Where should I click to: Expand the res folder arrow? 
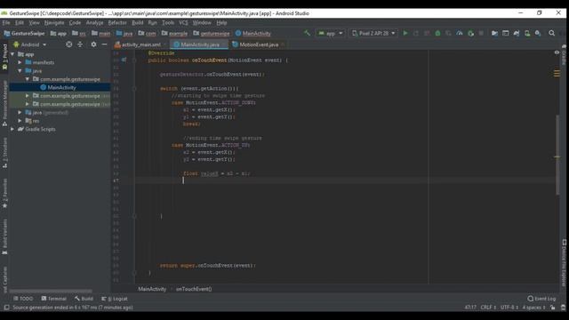click(20, 121)
